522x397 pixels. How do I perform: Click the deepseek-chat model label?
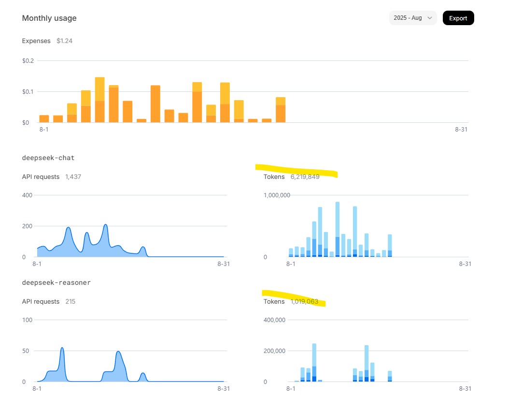[48, 158]
